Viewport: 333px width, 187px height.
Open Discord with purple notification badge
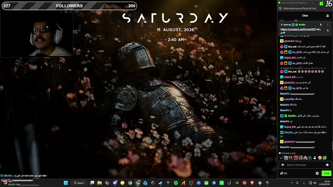pos(115,183)
